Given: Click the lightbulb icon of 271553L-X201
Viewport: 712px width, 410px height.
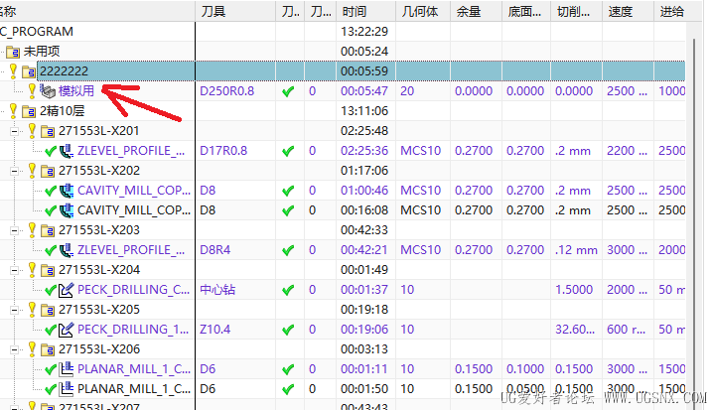Looking at the screenshot, I should point(32,130).
